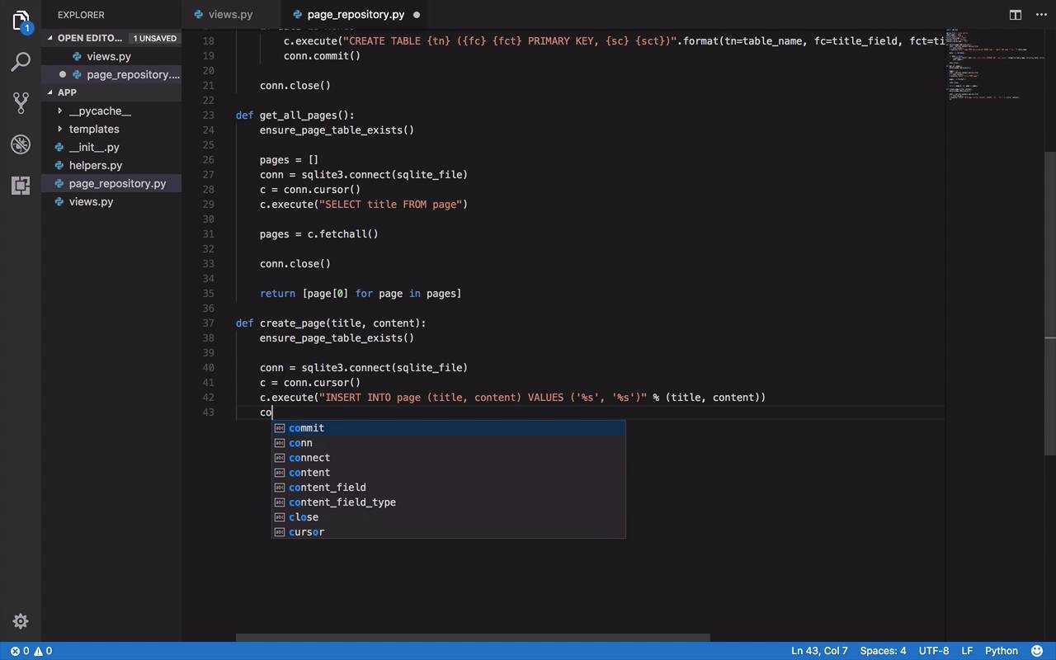The image size is (1056, 660).
Task: Click the Split Editor icon
Action: 1016,15
